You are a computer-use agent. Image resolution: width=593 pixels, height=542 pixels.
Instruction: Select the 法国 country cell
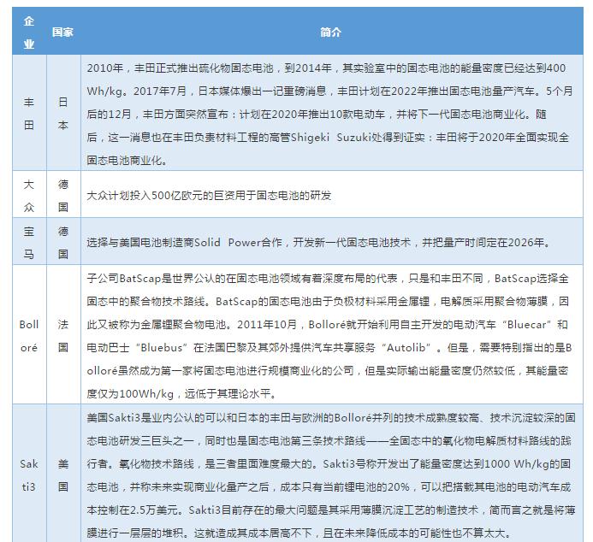(63, 334)
